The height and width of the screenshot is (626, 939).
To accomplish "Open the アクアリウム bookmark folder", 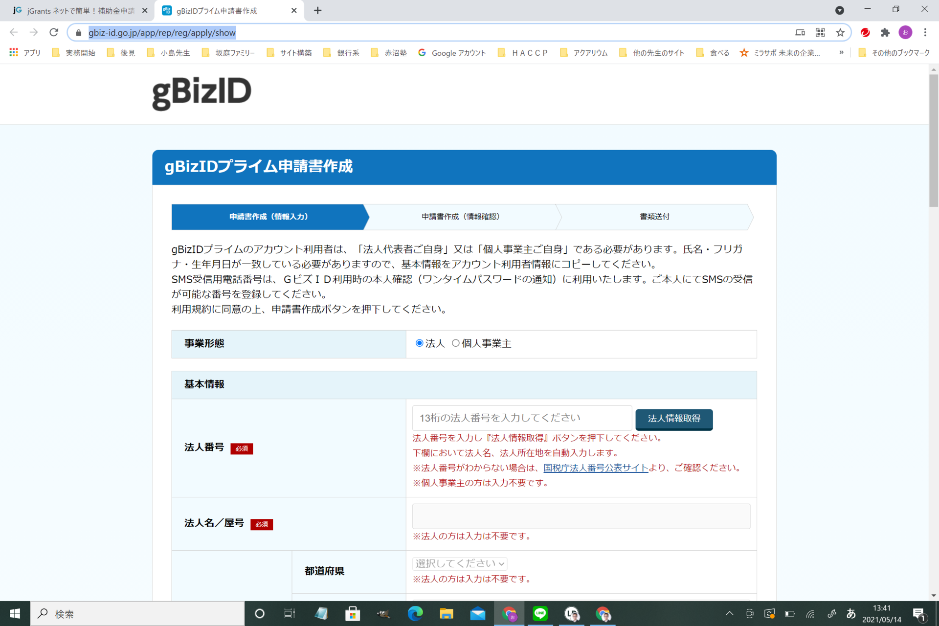I will 584,52.
